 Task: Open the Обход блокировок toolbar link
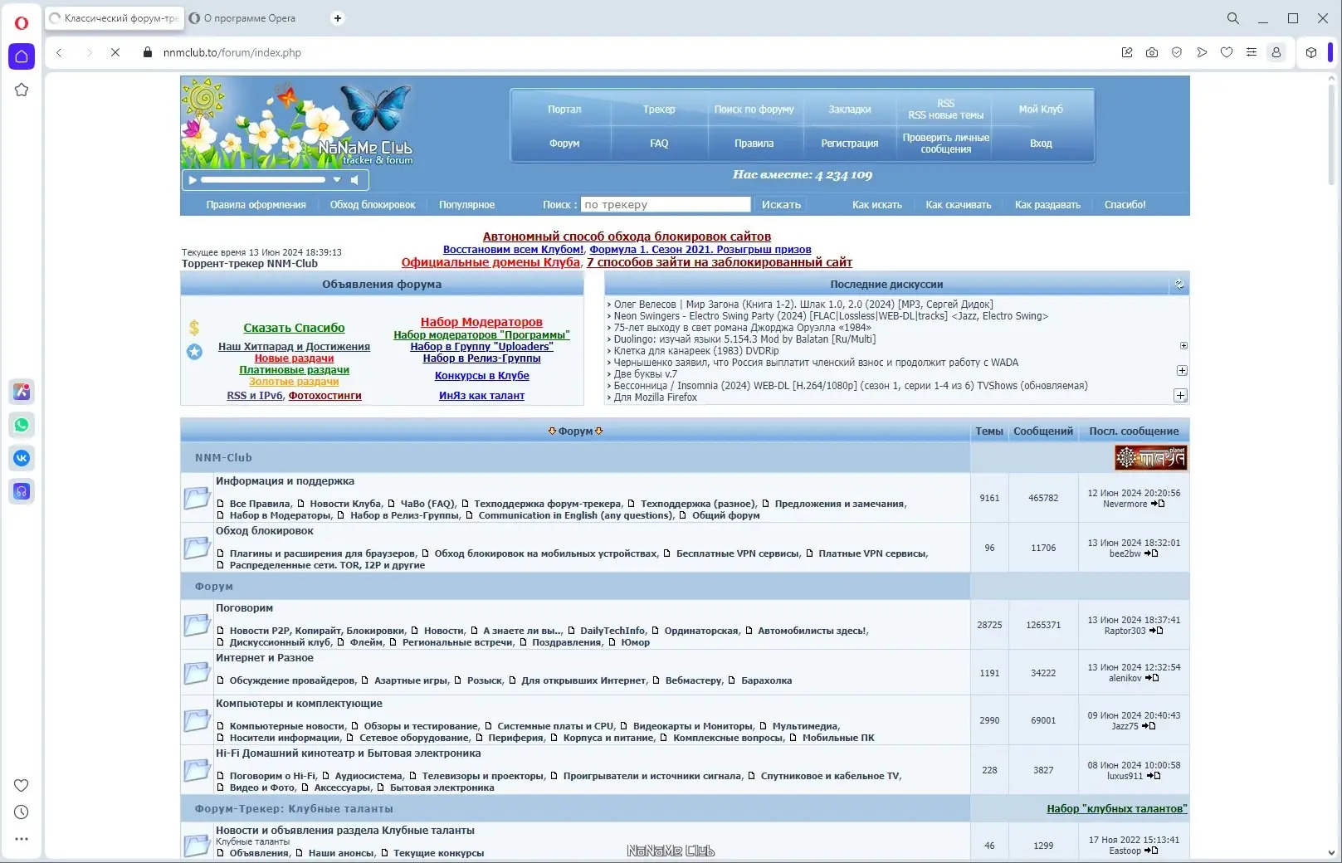coord(373,205)
